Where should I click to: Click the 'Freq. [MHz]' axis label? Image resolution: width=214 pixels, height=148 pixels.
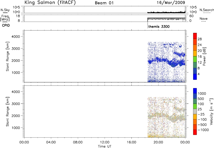5,18
